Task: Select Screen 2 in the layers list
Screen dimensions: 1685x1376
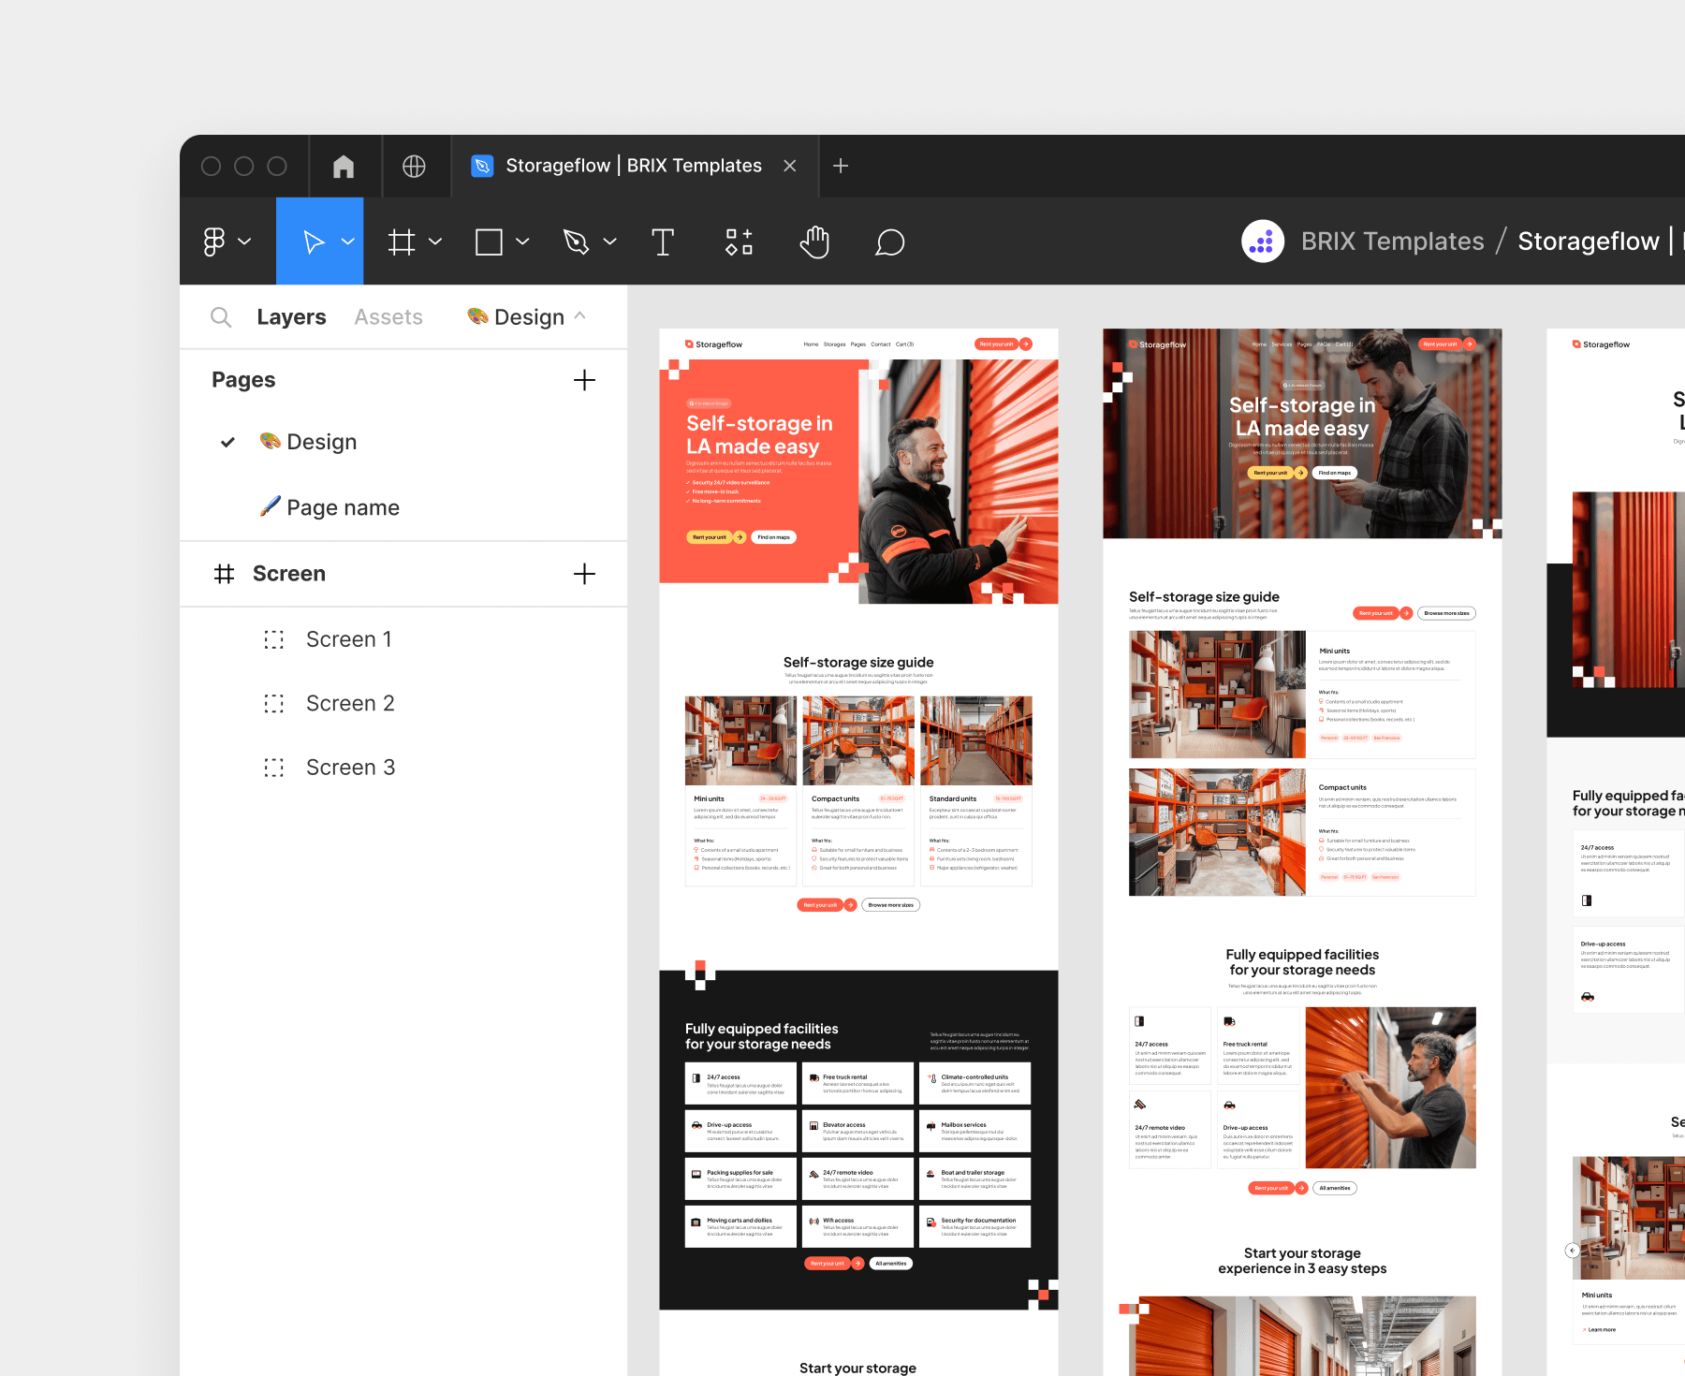Action: point(350,703)
